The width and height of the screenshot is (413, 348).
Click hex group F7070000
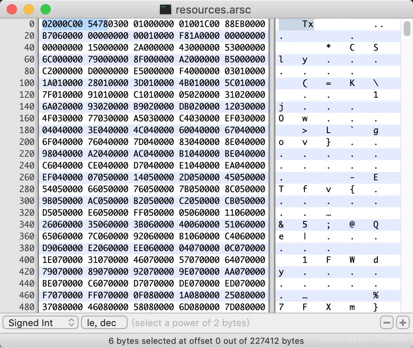pyautogui.click(x=62, y=295)
